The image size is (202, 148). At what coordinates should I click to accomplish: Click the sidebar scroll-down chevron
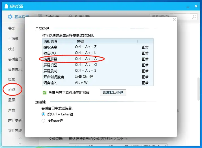tap(20, 143)
